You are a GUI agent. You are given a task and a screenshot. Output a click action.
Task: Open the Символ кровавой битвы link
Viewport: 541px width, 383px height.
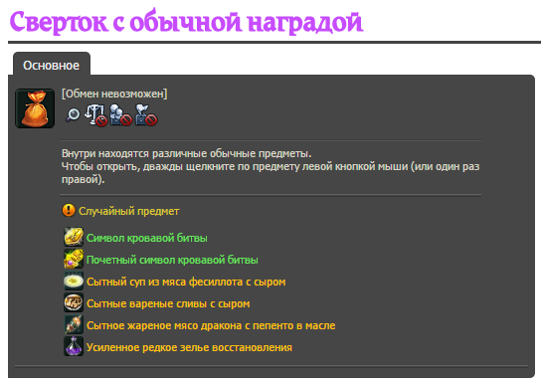[x=147, y=238]
